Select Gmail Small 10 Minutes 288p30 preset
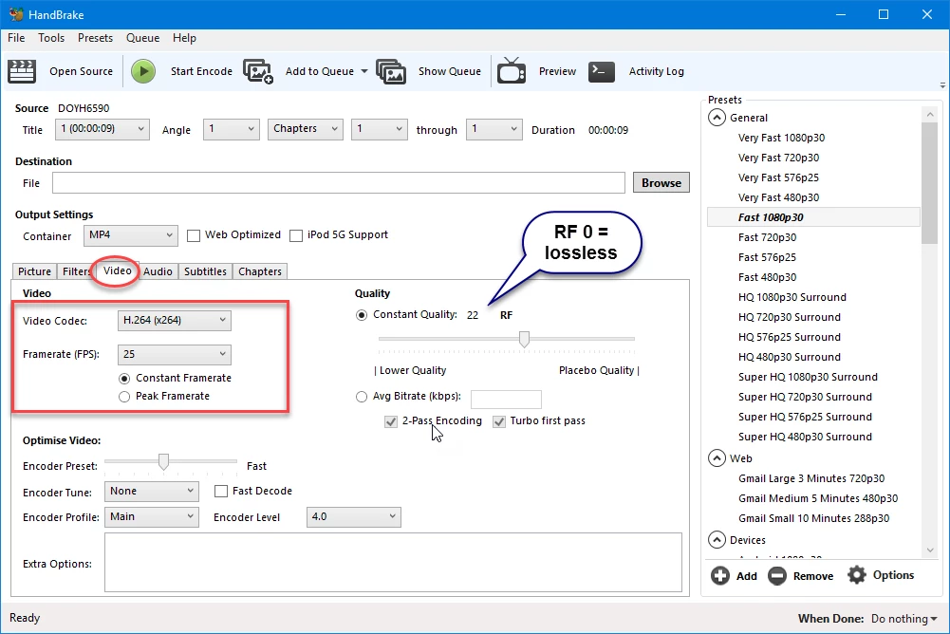The width and height of the screenshot is (950, 634). [x=813, y=518]
